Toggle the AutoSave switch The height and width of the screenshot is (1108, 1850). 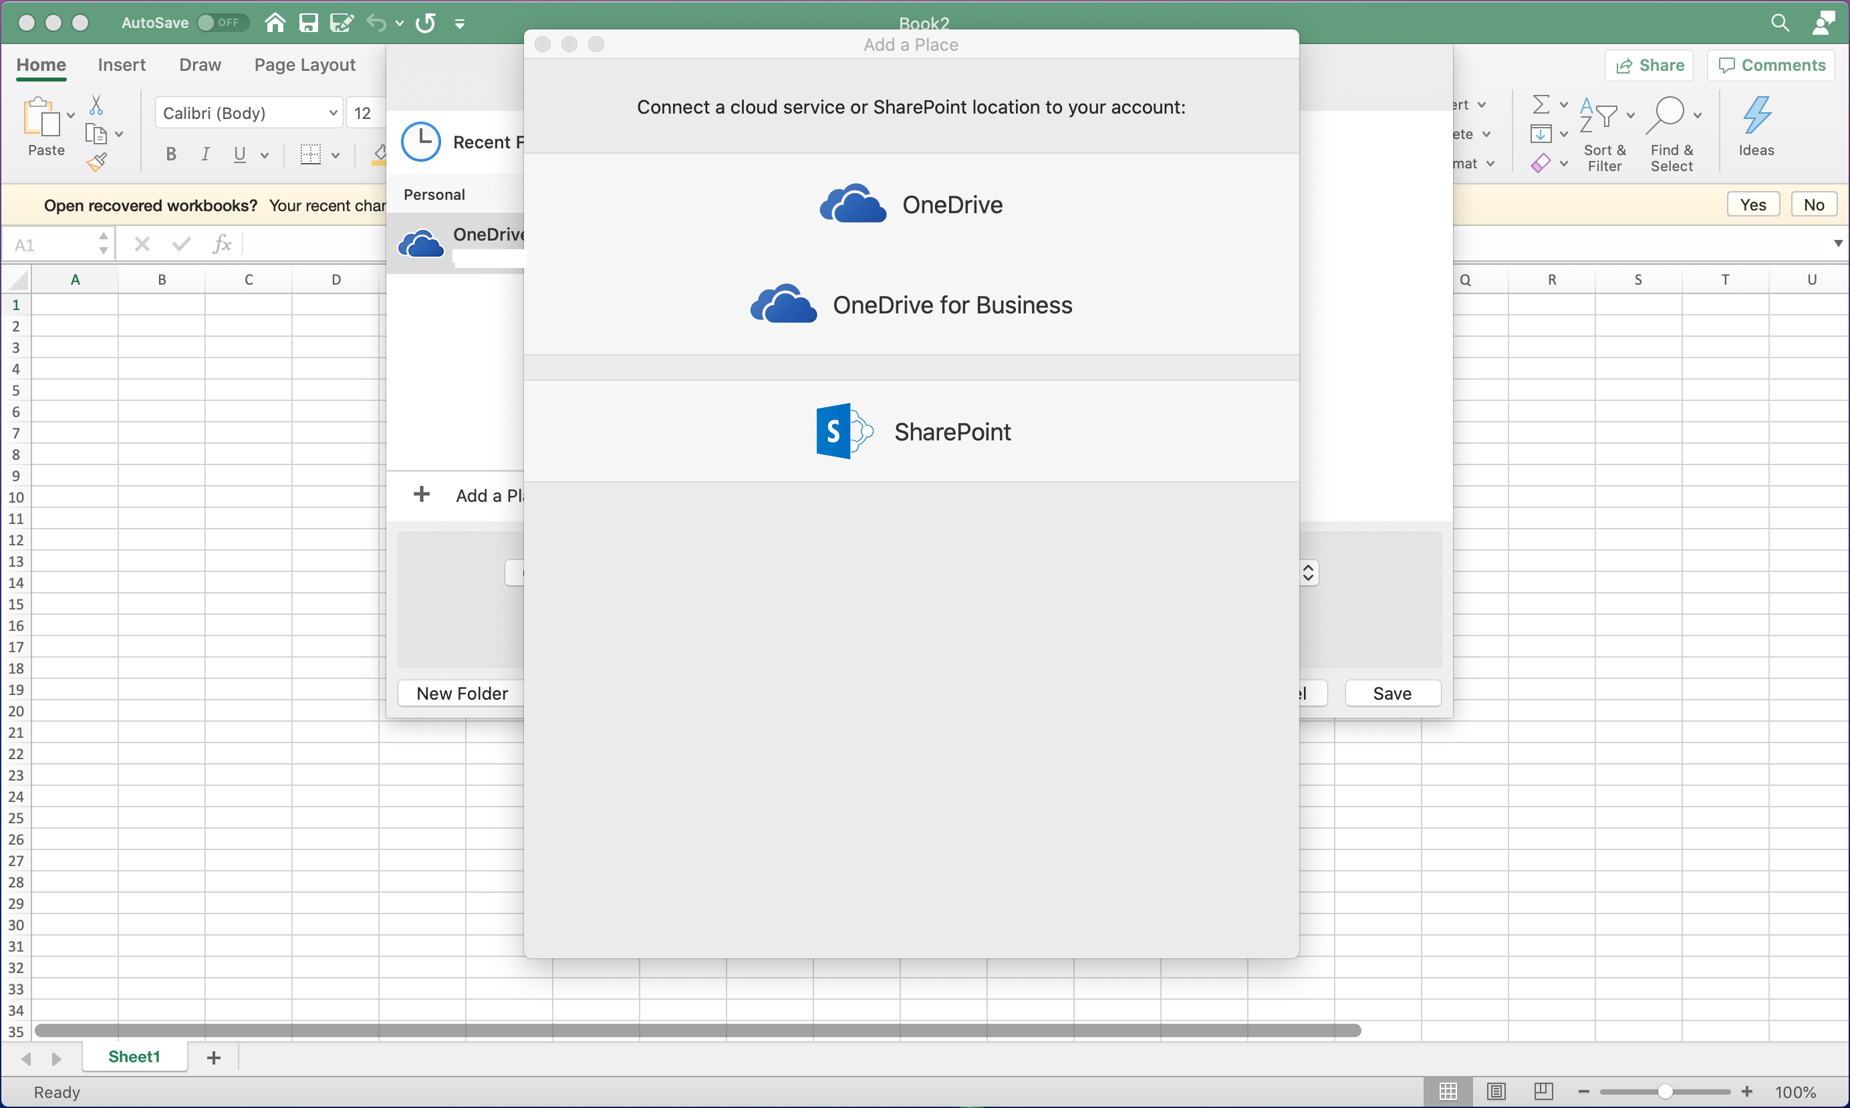point(221,23)
